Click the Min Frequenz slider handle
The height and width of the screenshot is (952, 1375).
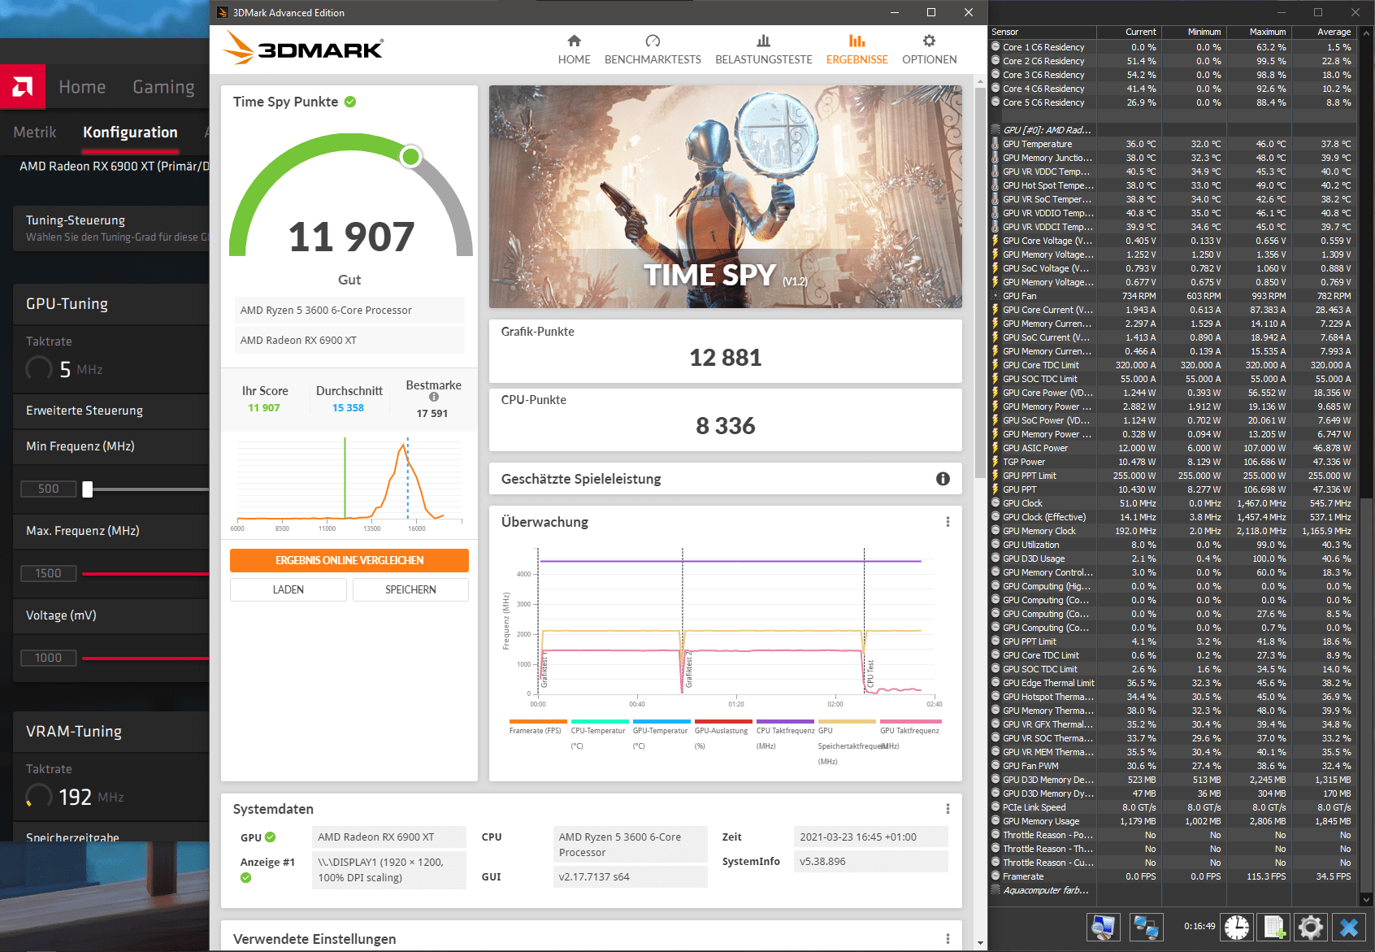coord(88,489)
